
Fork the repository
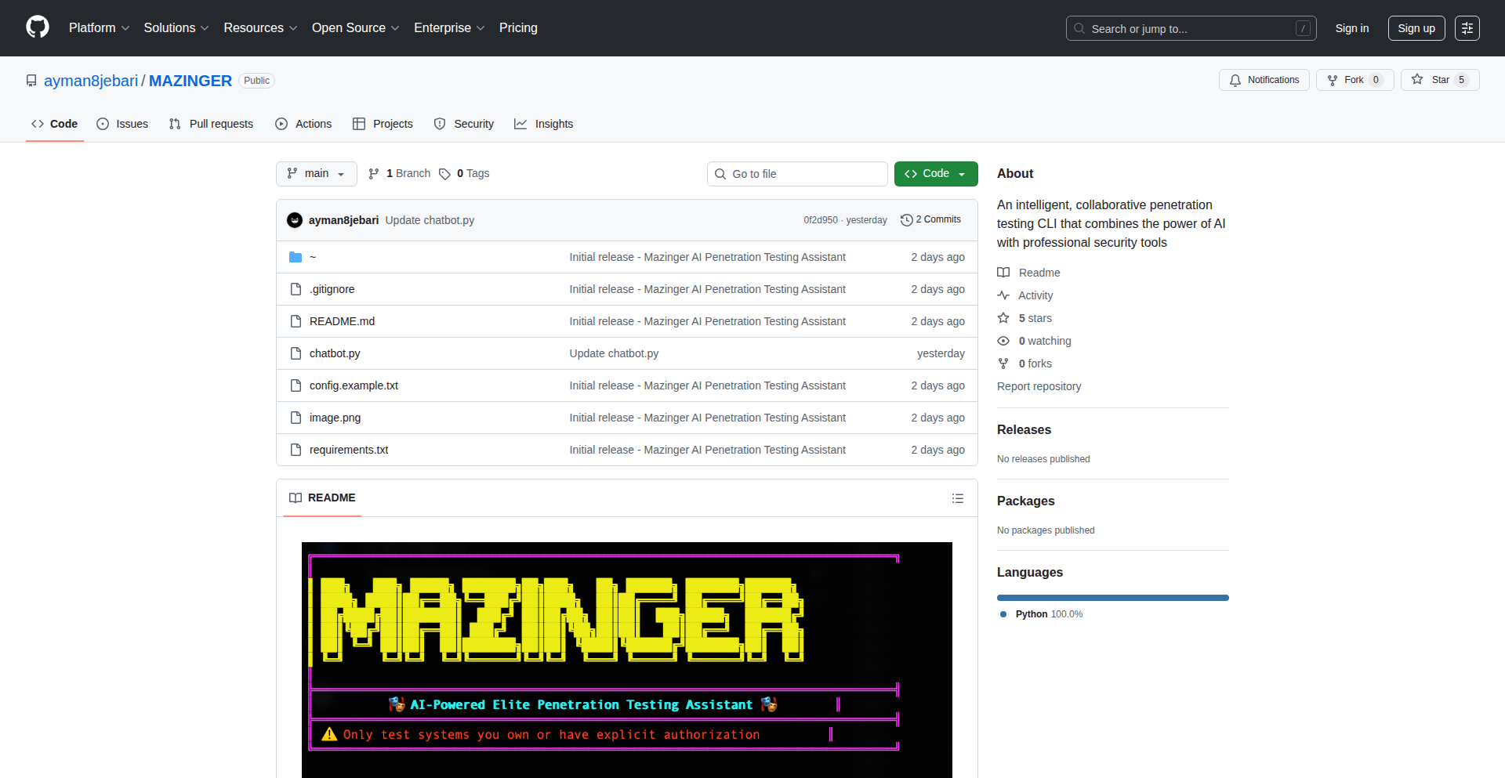(x=1354, y=80)
